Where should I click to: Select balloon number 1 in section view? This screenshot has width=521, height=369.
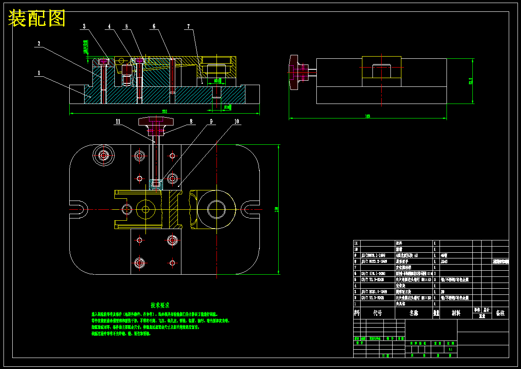(x=39, y=73)
